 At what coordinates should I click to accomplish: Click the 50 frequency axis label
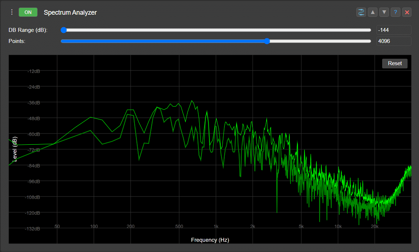(57, 226)
